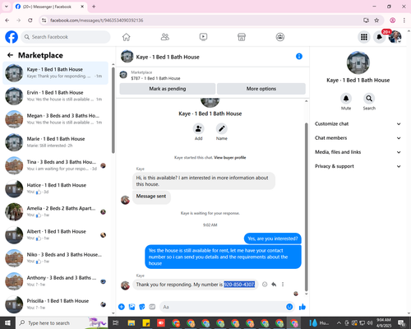Open the account profile picture menu
The image size is (411, 329).
395,37
